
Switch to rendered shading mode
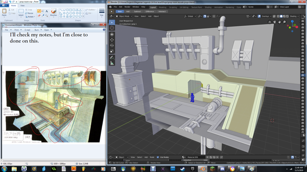pyautogui.click(x=288, y=16)
